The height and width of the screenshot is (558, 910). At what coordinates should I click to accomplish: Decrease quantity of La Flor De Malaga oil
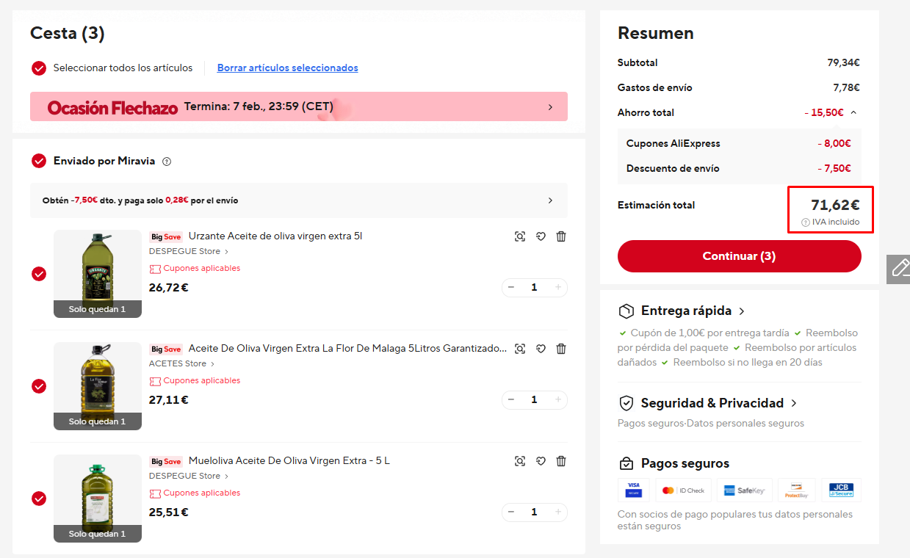[511, 400]
